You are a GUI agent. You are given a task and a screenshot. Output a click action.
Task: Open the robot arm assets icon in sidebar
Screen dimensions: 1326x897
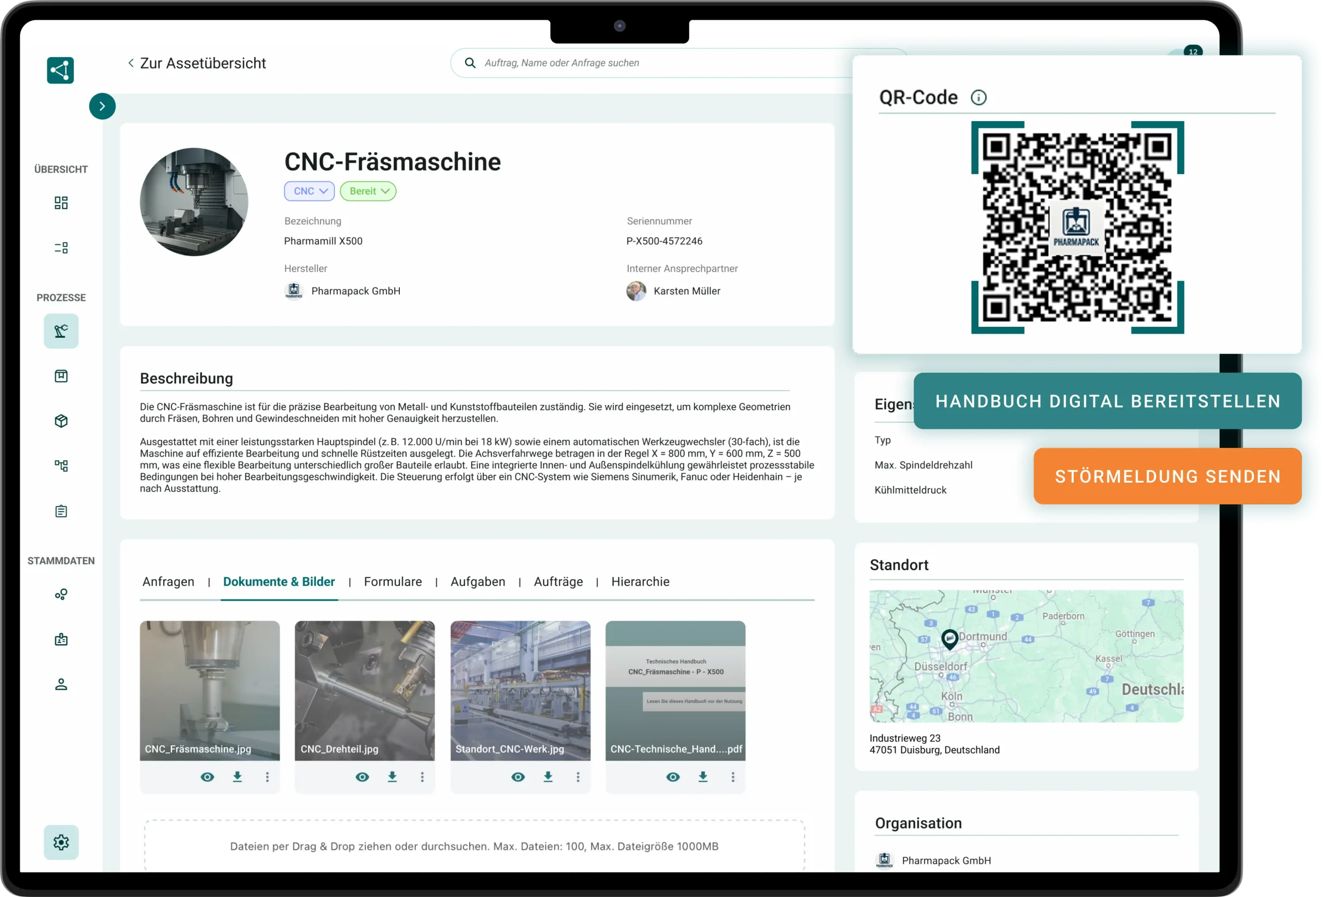click(61, 331)
